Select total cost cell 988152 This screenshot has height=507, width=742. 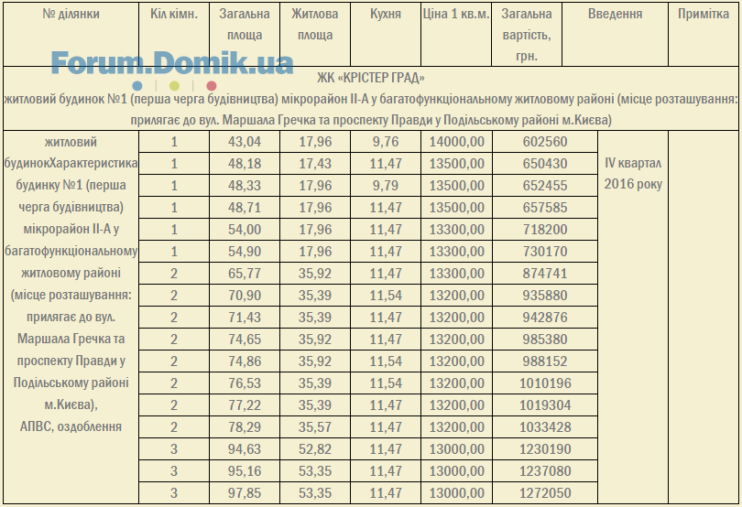pos(545,361)
